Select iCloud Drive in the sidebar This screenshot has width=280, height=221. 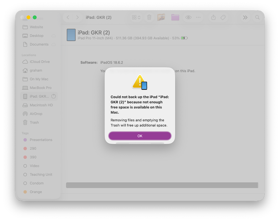coord(39,62)
